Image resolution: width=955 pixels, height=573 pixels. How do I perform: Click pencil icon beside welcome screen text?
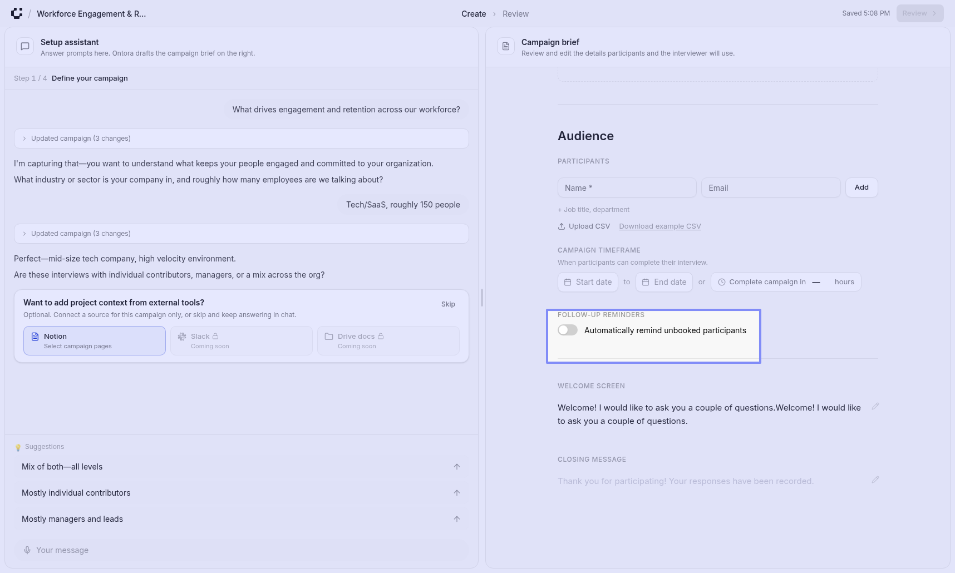click(875, 407)
